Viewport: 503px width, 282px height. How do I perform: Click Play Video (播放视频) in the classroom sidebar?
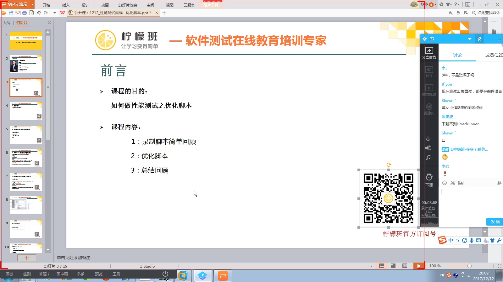pos(429,90)
